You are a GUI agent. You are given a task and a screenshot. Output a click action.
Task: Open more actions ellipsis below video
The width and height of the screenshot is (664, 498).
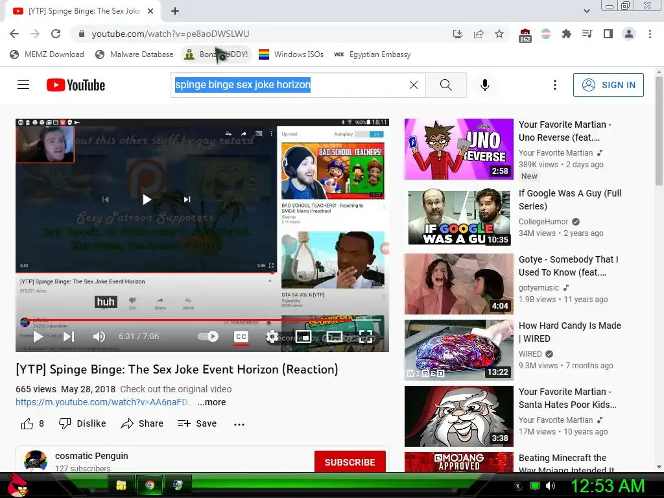[239, 424]
